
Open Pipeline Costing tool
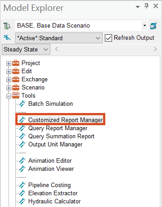[x=49, y=185]
